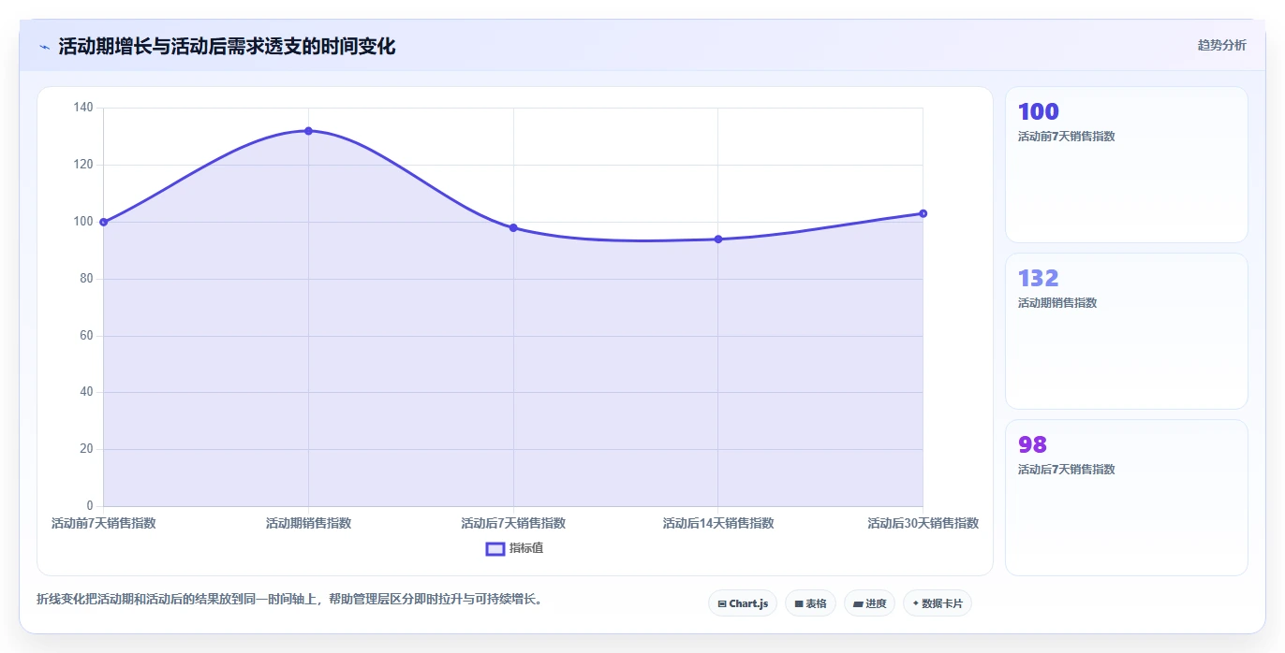Image resolution: width=1285 pixels, height=653 pixels.
Task: Click the description text below the chart
Action: click(289, 599)
